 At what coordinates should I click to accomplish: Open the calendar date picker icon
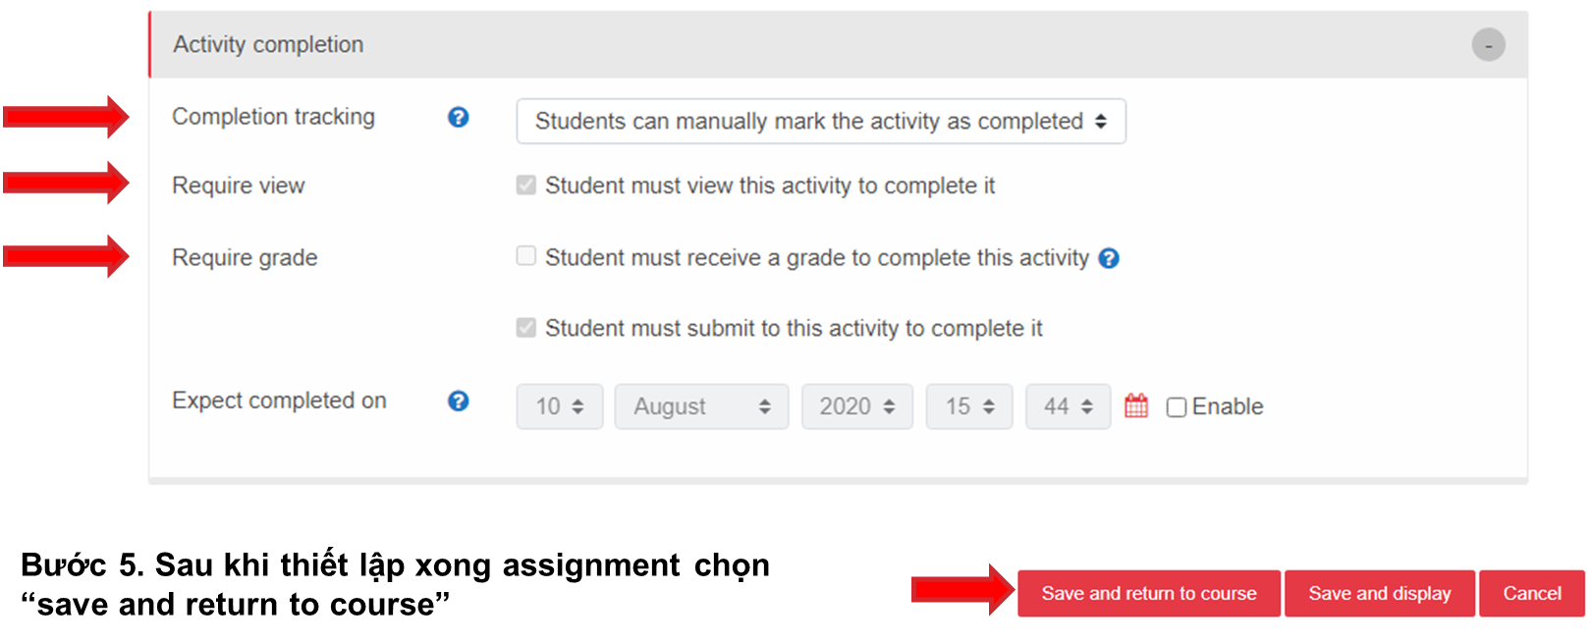pyautogui.click(x=1136, y=406)
